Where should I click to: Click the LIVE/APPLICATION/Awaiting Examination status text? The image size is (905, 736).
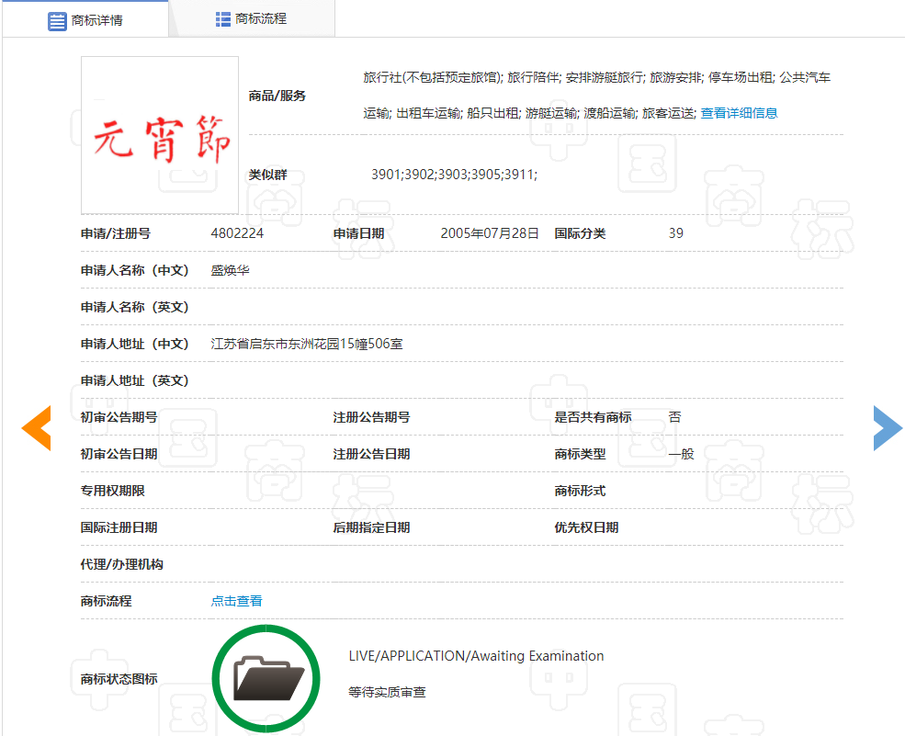476,656
